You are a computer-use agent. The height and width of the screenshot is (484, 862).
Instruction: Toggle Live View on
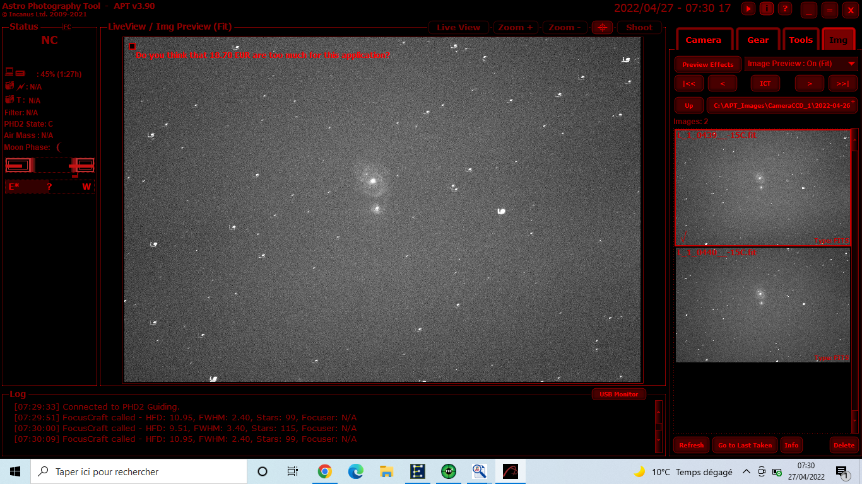coord(459,28)
